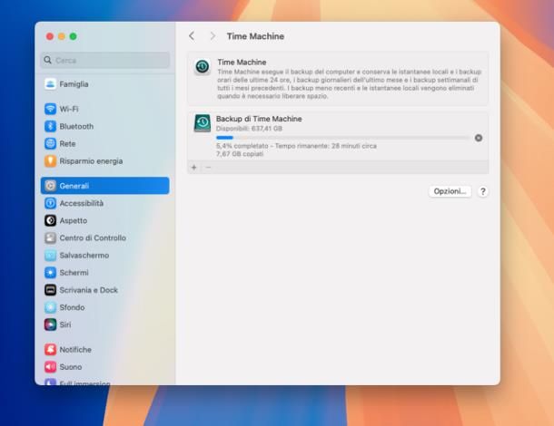The image size is (554, 426).
Task: Select Notifiche label in sidebar
Action: tap(75, 350)
